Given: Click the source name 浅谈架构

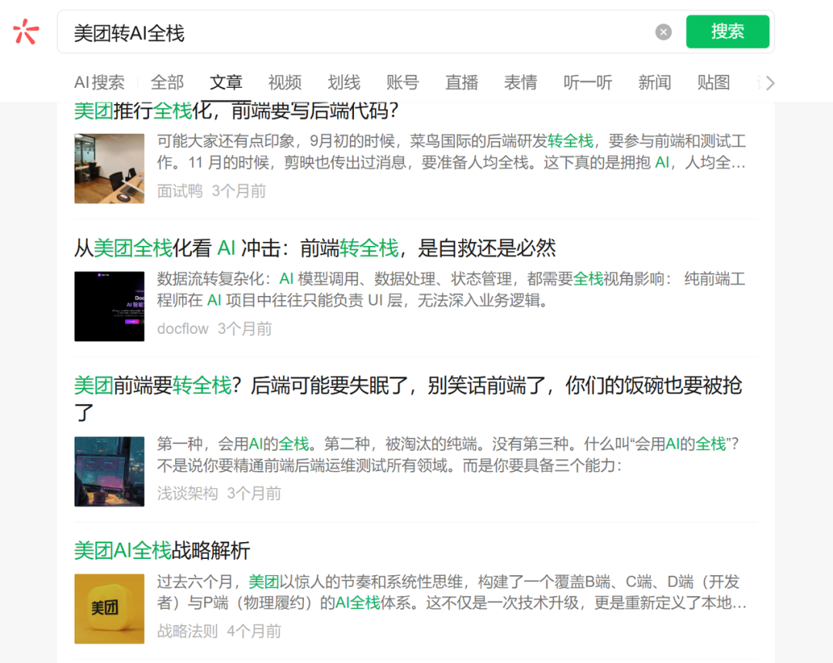Looking at the screenshot, I should (187, 493).
